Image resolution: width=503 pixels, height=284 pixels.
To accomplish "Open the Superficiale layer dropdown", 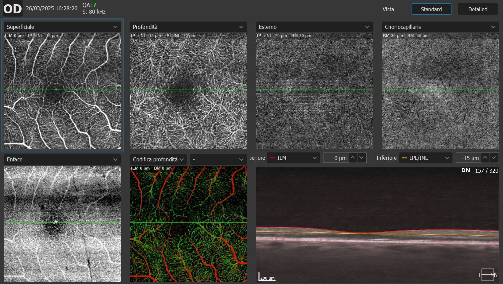I will [63, 27].
